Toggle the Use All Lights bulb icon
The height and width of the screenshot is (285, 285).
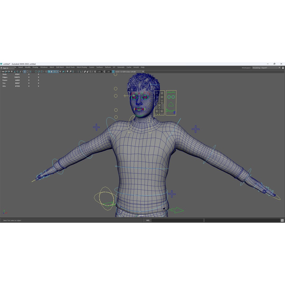pyautogui.click(x=60, y=72)
